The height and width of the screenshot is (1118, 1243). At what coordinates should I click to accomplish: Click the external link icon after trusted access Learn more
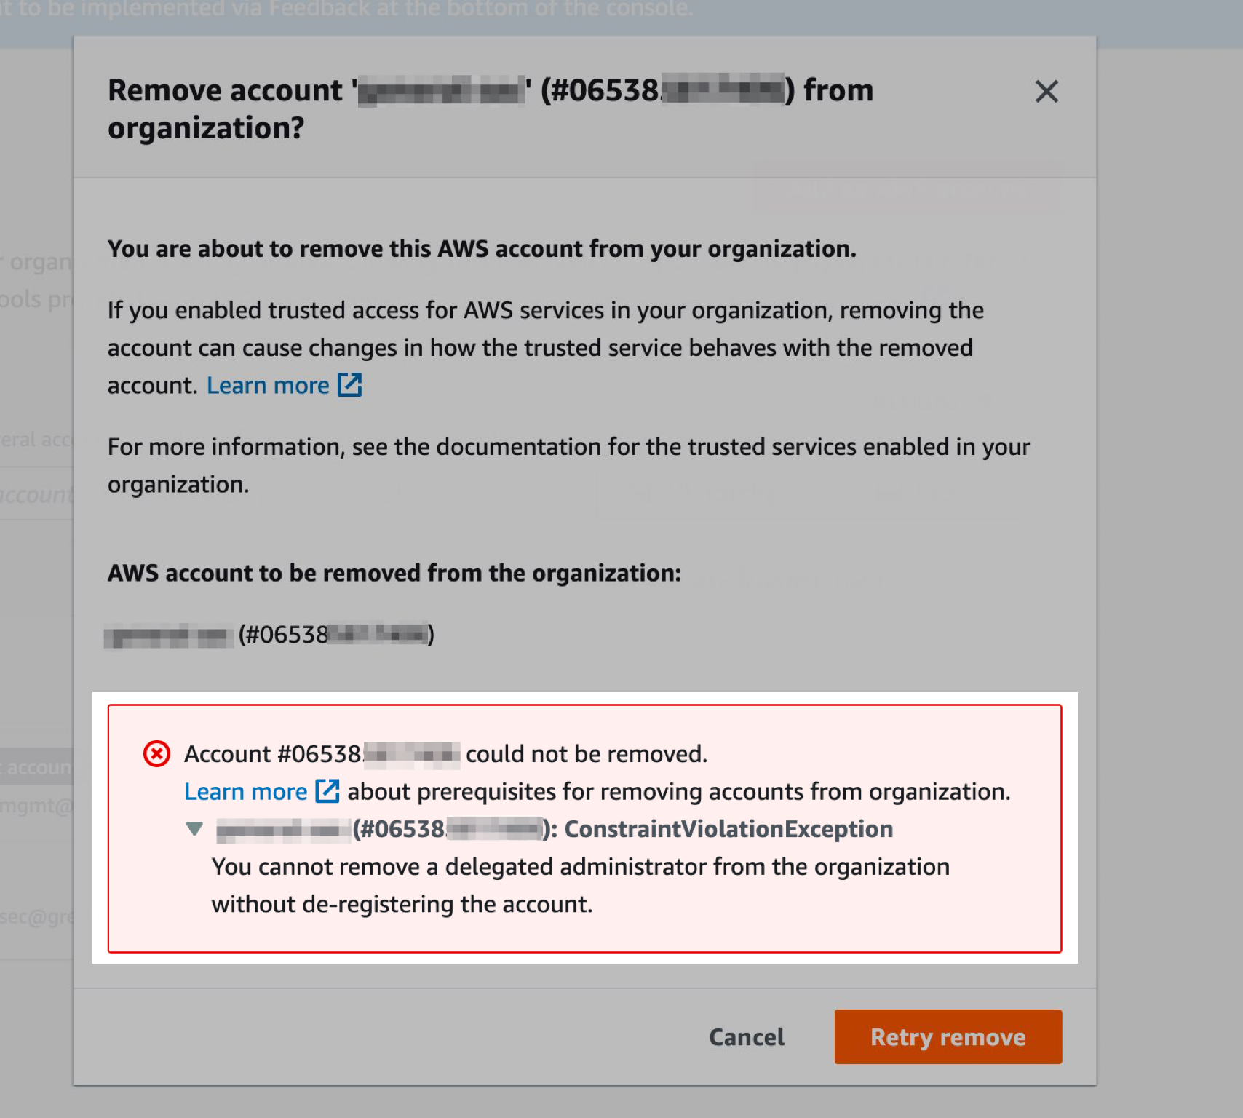click(350, 384)
